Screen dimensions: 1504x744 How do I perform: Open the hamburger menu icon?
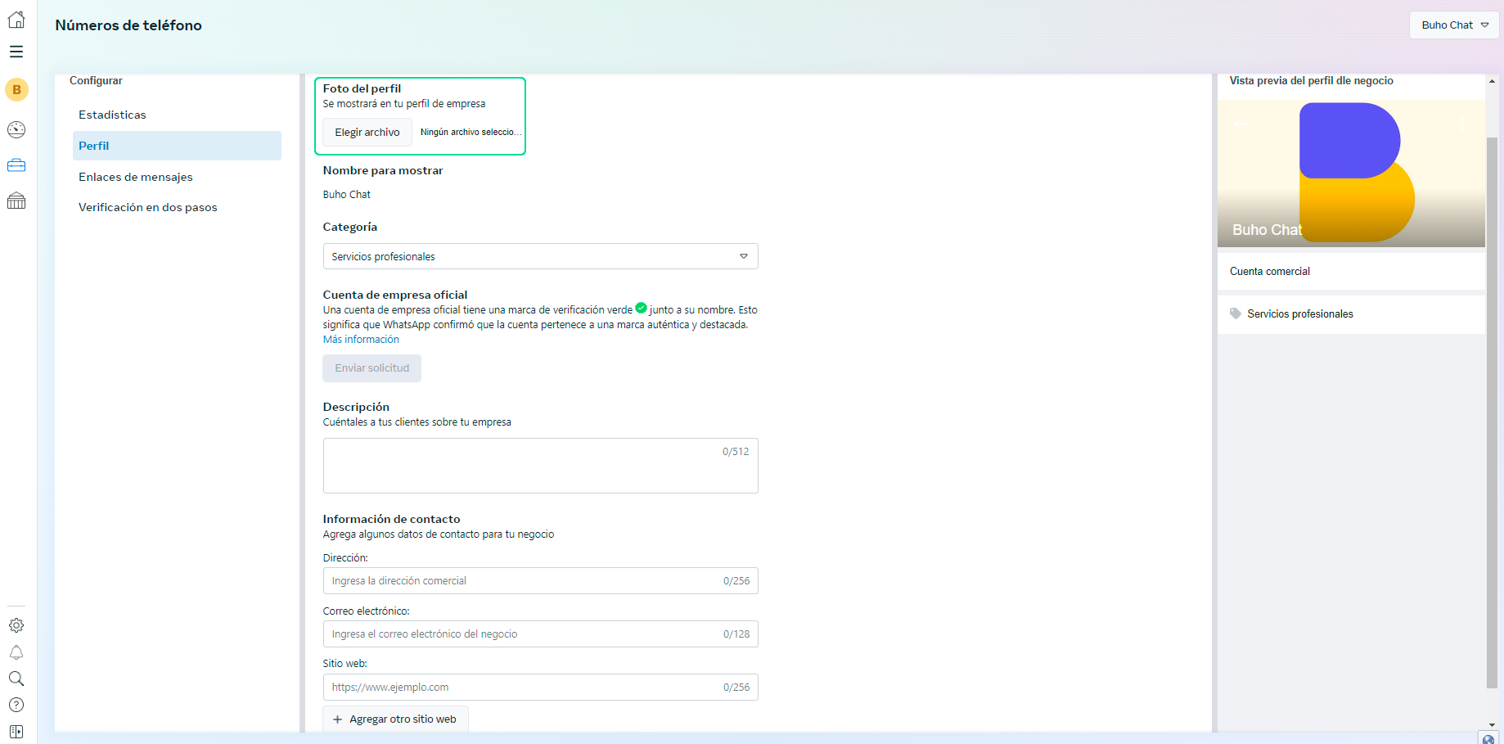16,52
